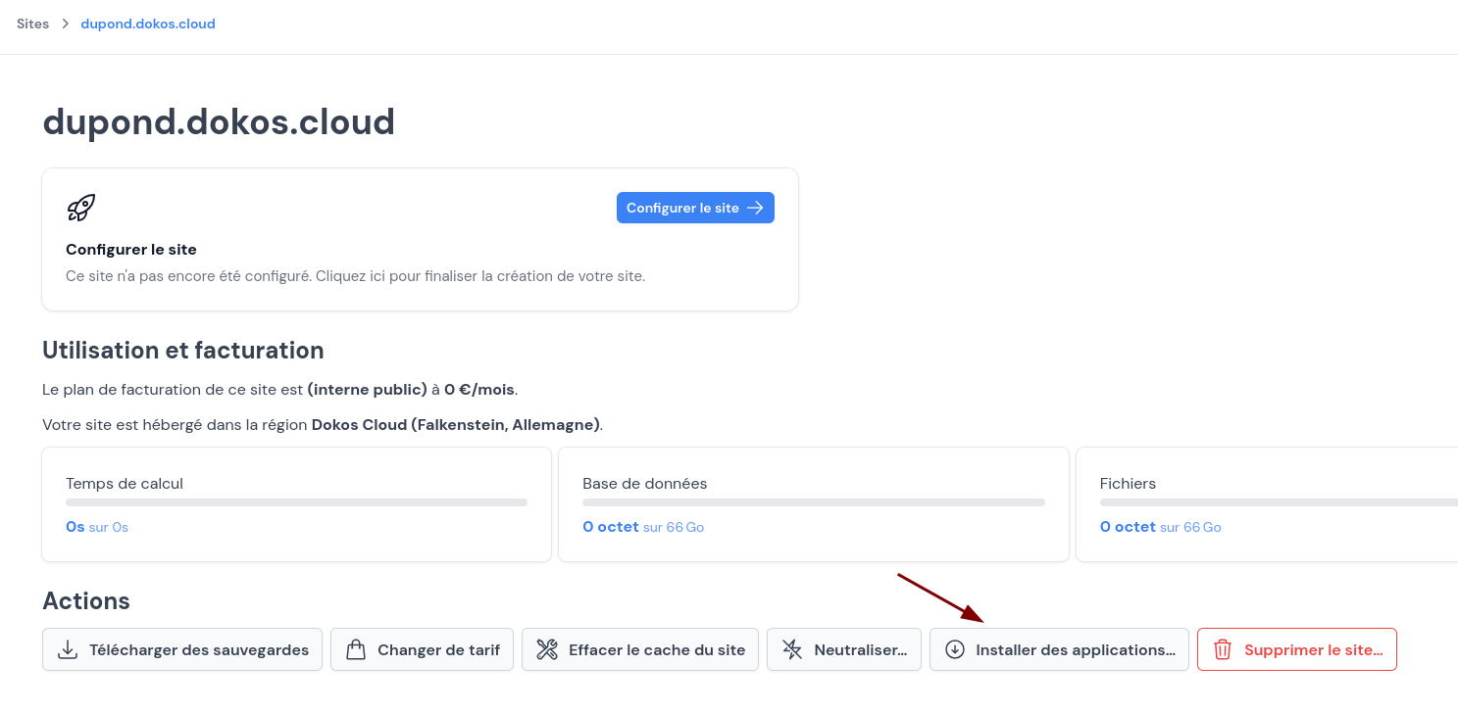Click the download icon for backups
This screenshot has height=713, width=1458.
pos(68,649)
